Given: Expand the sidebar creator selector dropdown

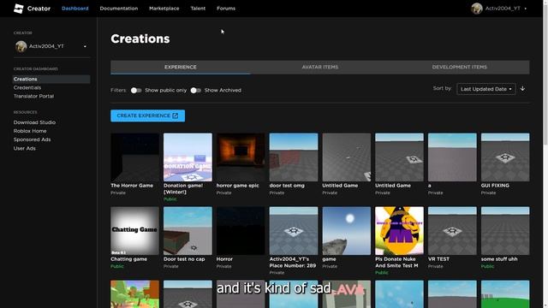Looking at the screenshot, I should (x=85, y=46).
